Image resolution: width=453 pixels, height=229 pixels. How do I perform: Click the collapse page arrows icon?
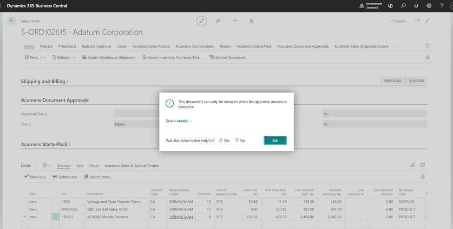(427, 21)
